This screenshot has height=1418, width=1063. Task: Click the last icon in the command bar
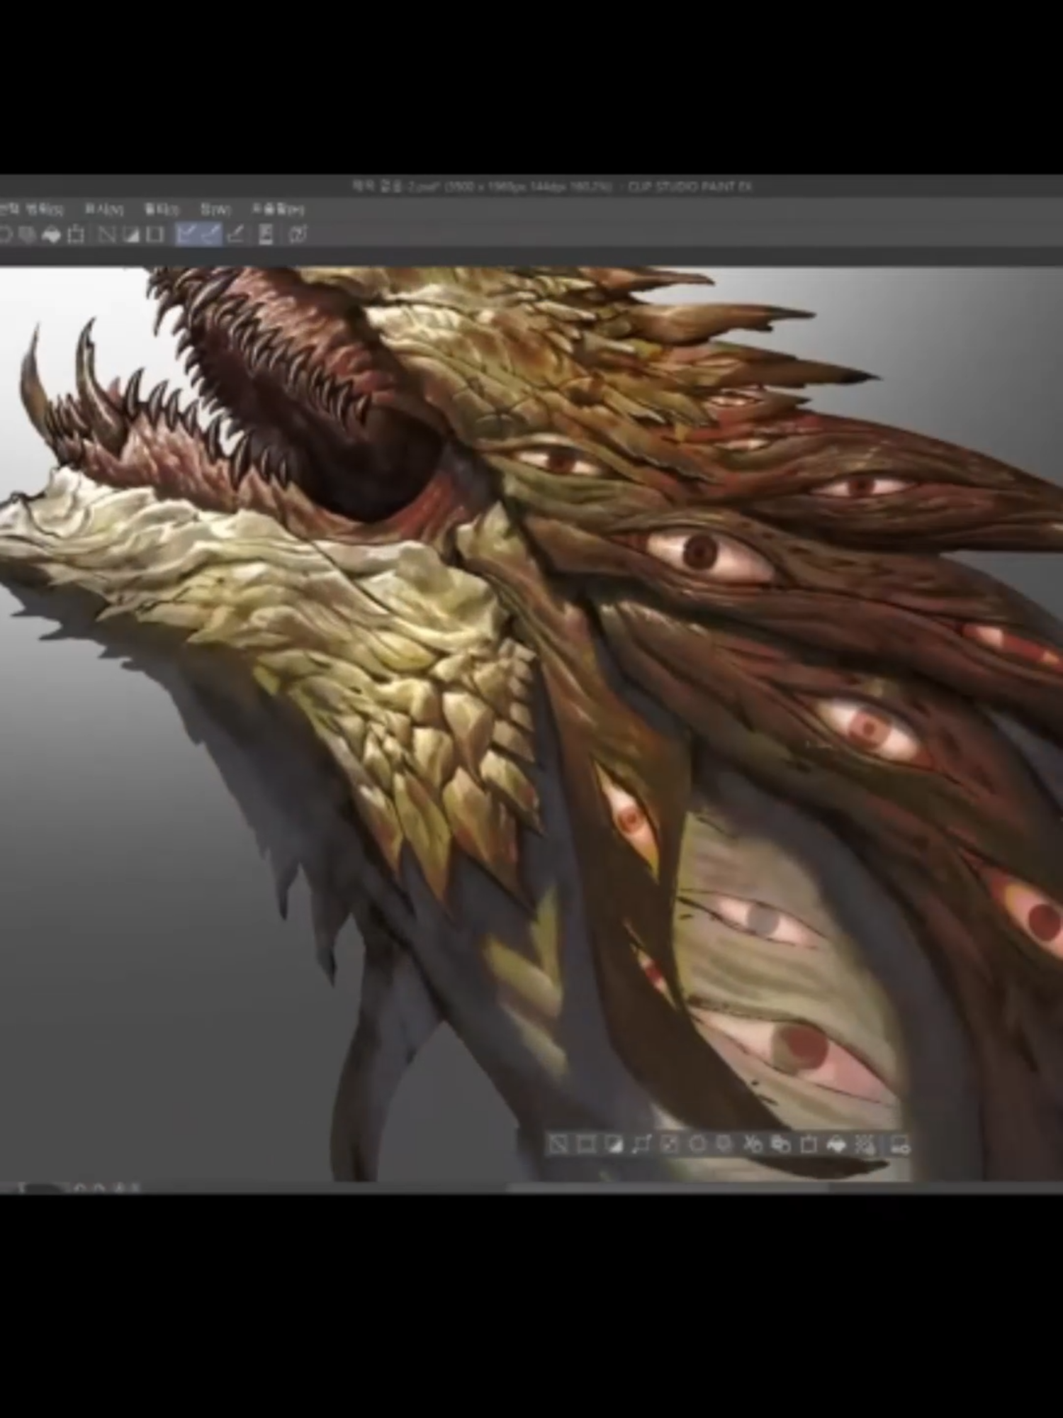(298, 235)
